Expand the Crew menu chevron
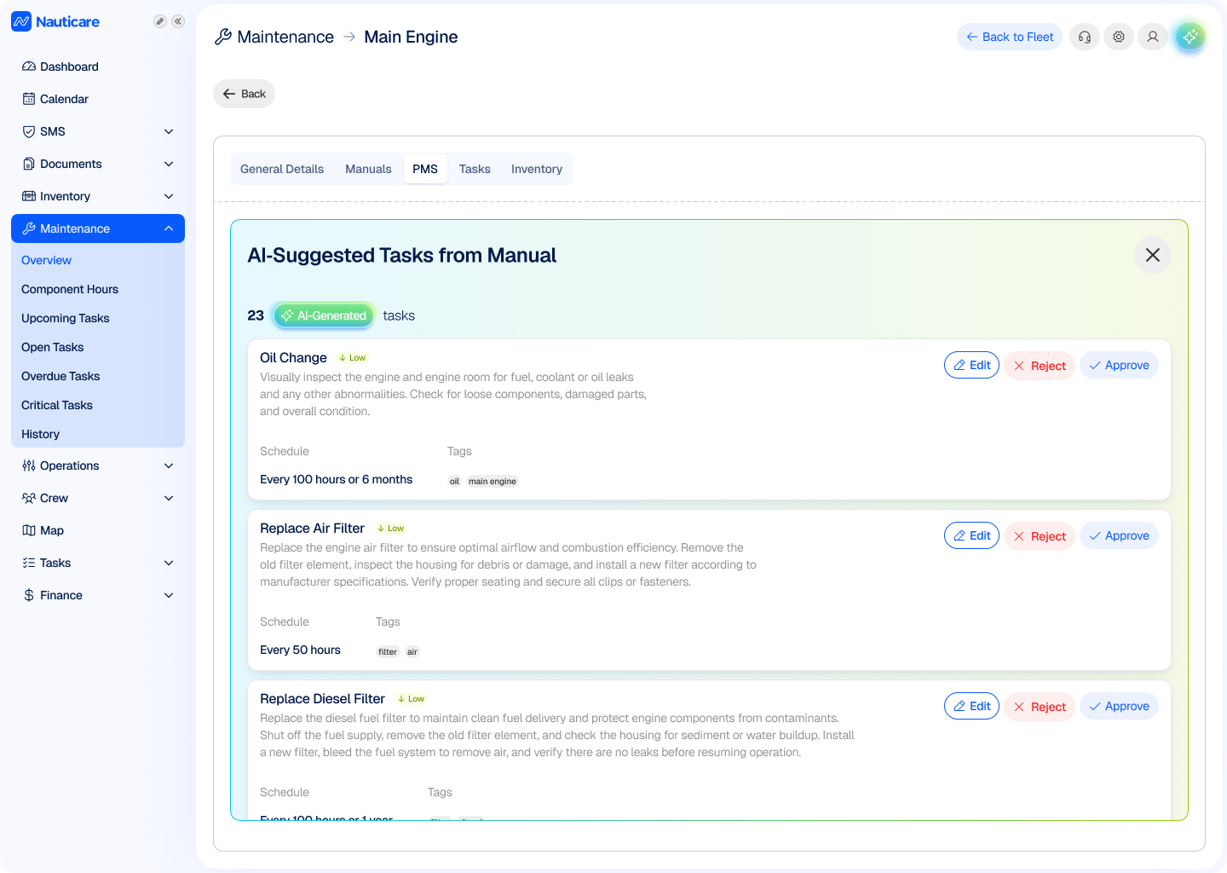Viewport: 1227px width, 873px height. point(169,498)
